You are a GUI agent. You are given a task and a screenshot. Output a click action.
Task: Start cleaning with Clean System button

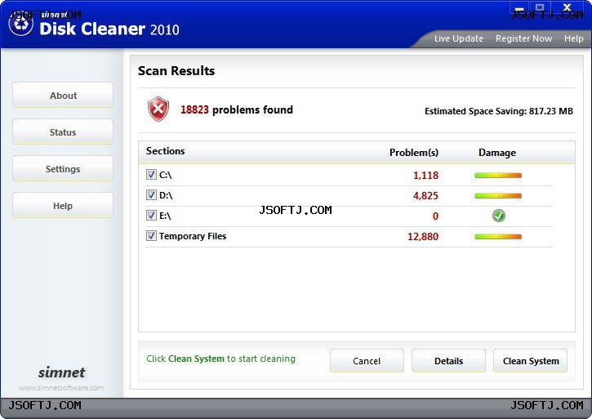tap(531, 361)
